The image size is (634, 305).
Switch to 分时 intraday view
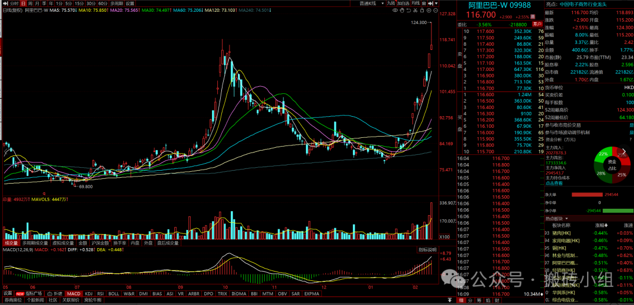(x=15, y=4)
